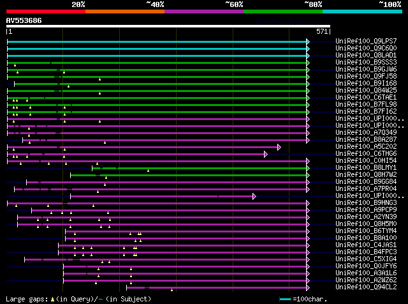Choose the UniRef100_A2YN39 label
408x304 pixels.
tap(366, 217)
